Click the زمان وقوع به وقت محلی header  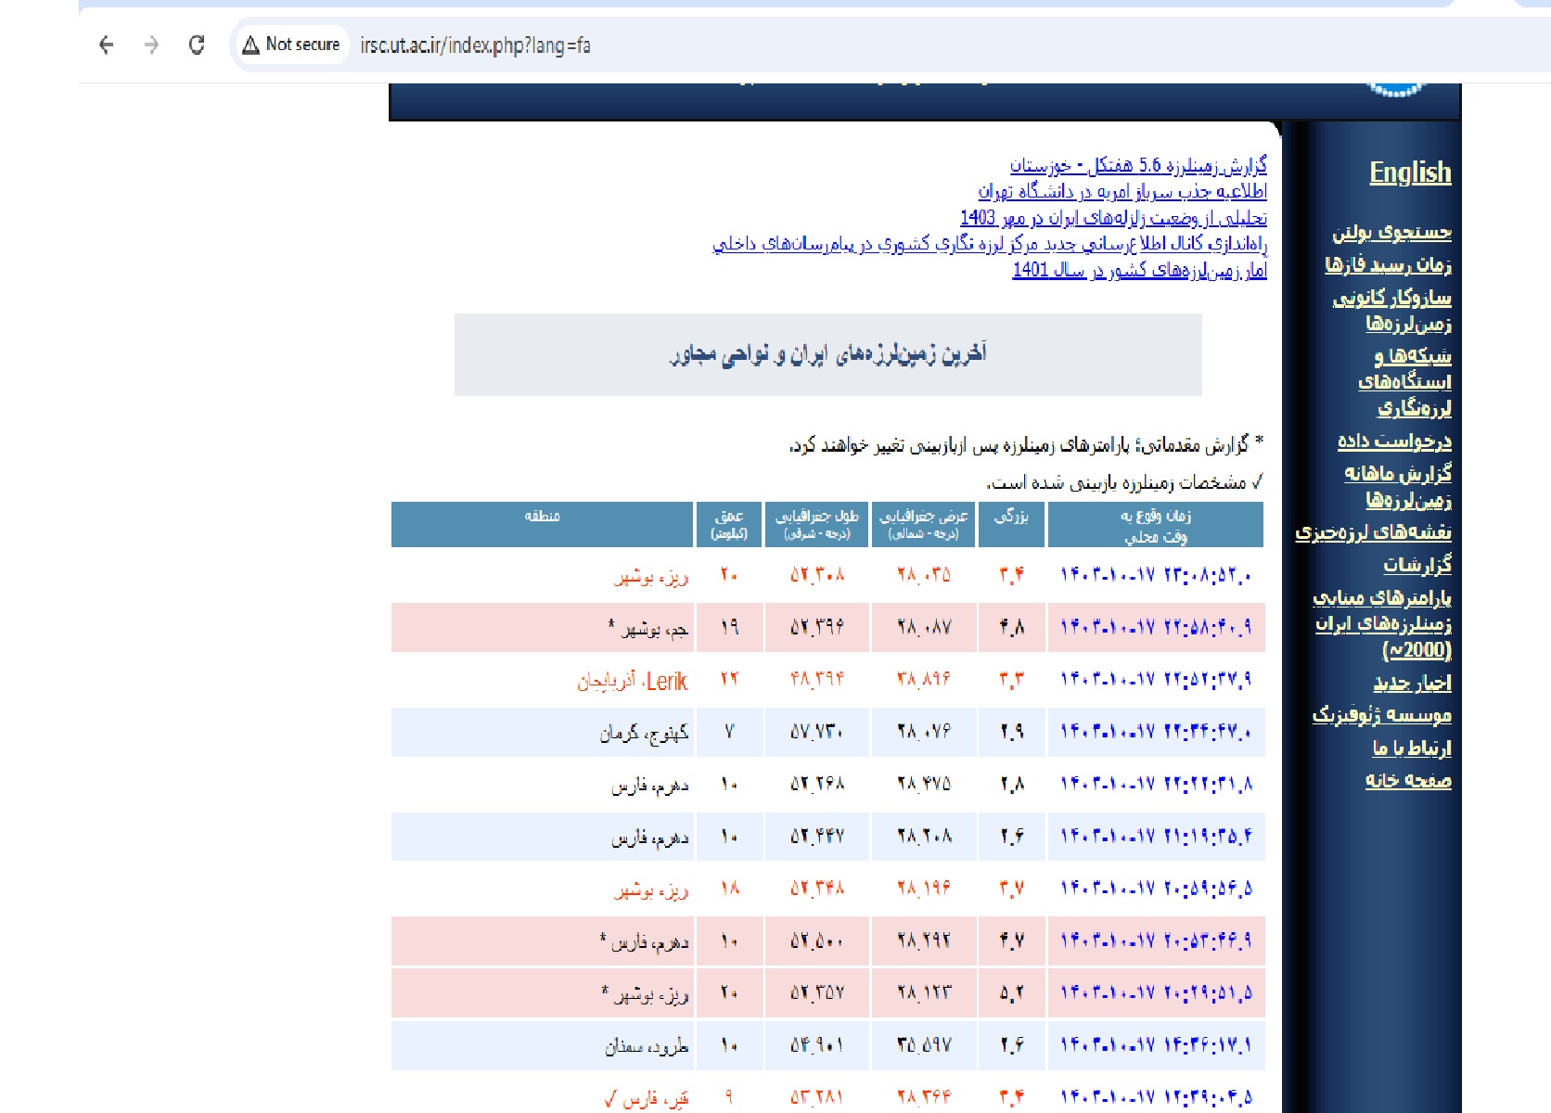pos(1156,524)
